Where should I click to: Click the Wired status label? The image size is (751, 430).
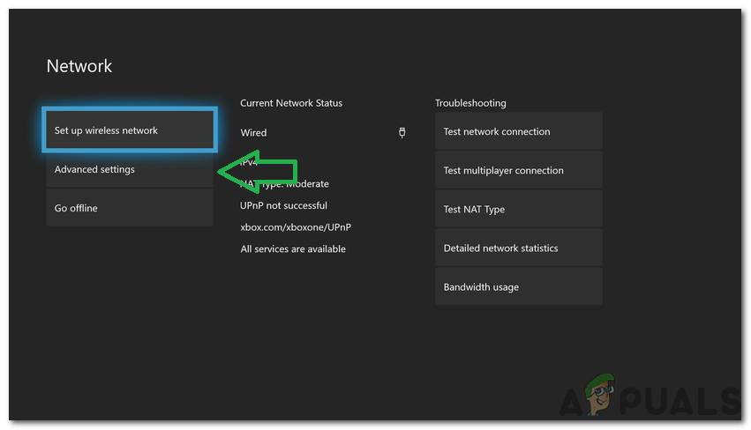tap(253, 132)
